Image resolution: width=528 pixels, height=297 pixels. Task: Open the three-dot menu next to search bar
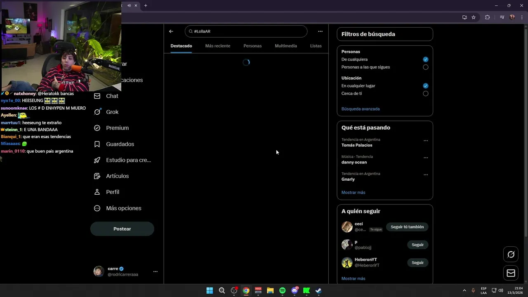tap(320, 31)
